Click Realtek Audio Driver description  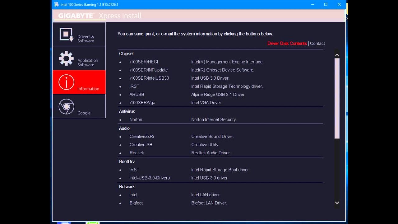[211, 153]
